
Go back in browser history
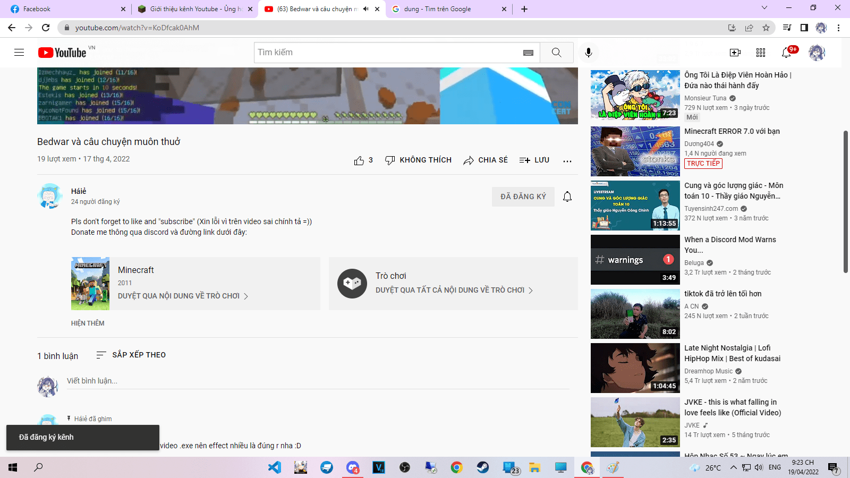[12, 28]
